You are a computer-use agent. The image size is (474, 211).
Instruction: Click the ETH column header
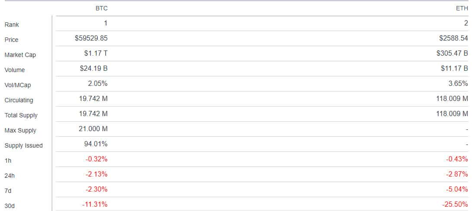[x=462, y=9]
